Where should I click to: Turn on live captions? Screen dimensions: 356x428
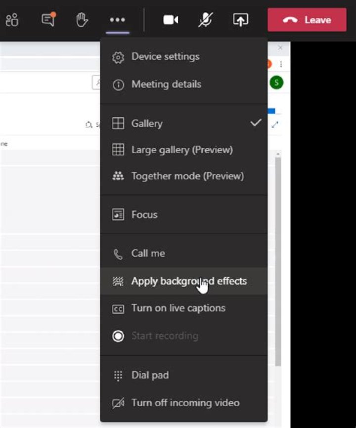point(183,308)
